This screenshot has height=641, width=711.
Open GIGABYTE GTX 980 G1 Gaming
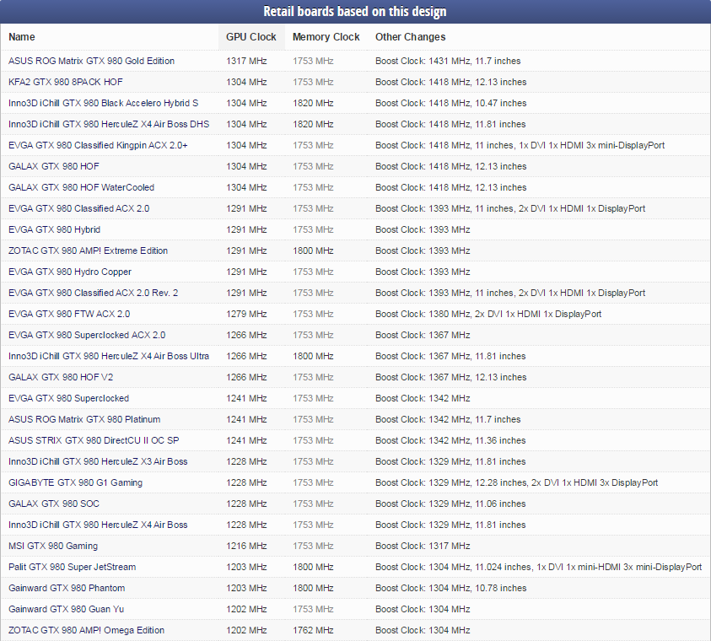(75, 482)
